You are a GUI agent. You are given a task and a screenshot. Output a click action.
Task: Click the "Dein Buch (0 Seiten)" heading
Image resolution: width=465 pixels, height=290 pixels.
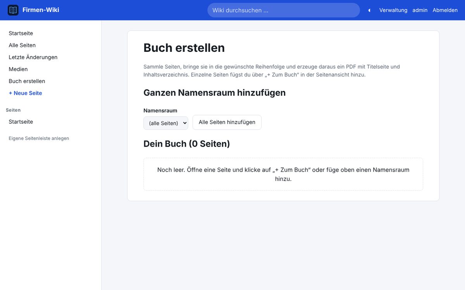pos(187,144)
